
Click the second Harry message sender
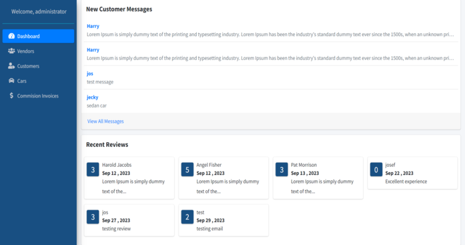[x=93, y=50]
